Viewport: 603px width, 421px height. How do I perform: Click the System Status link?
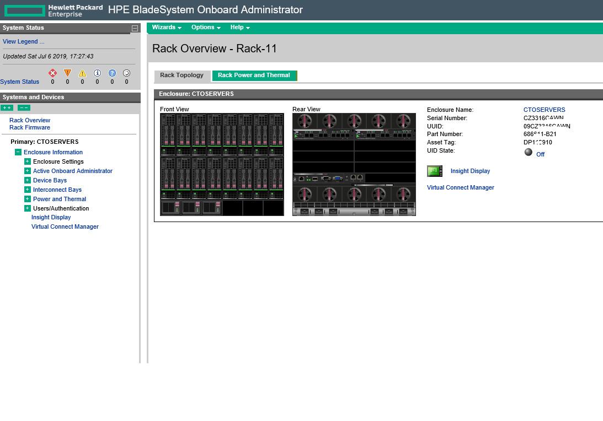pos(20,82)
